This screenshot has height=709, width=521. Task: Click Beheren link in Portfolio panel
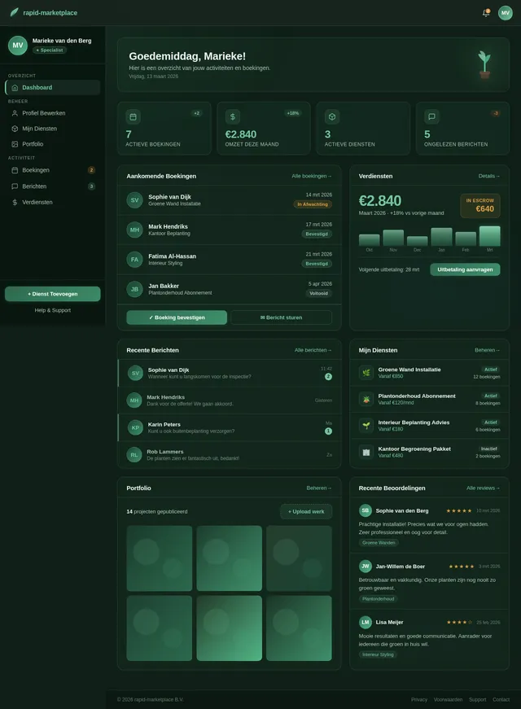319,488
